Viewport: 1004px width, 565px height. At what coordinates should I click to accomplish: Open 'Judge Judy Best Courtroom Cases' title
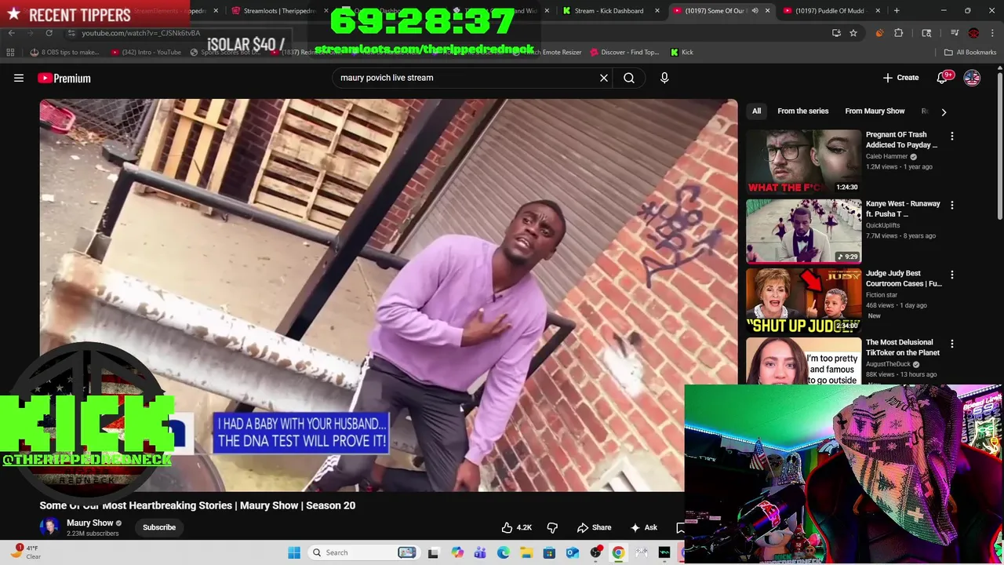tap(904, 279)
